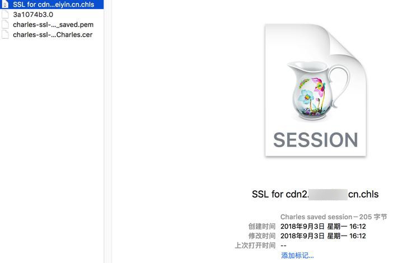This screenshot has width=412, height=263.
Task: Click the Charles saved session 205 字节 description
Action: tap(334, 217)
